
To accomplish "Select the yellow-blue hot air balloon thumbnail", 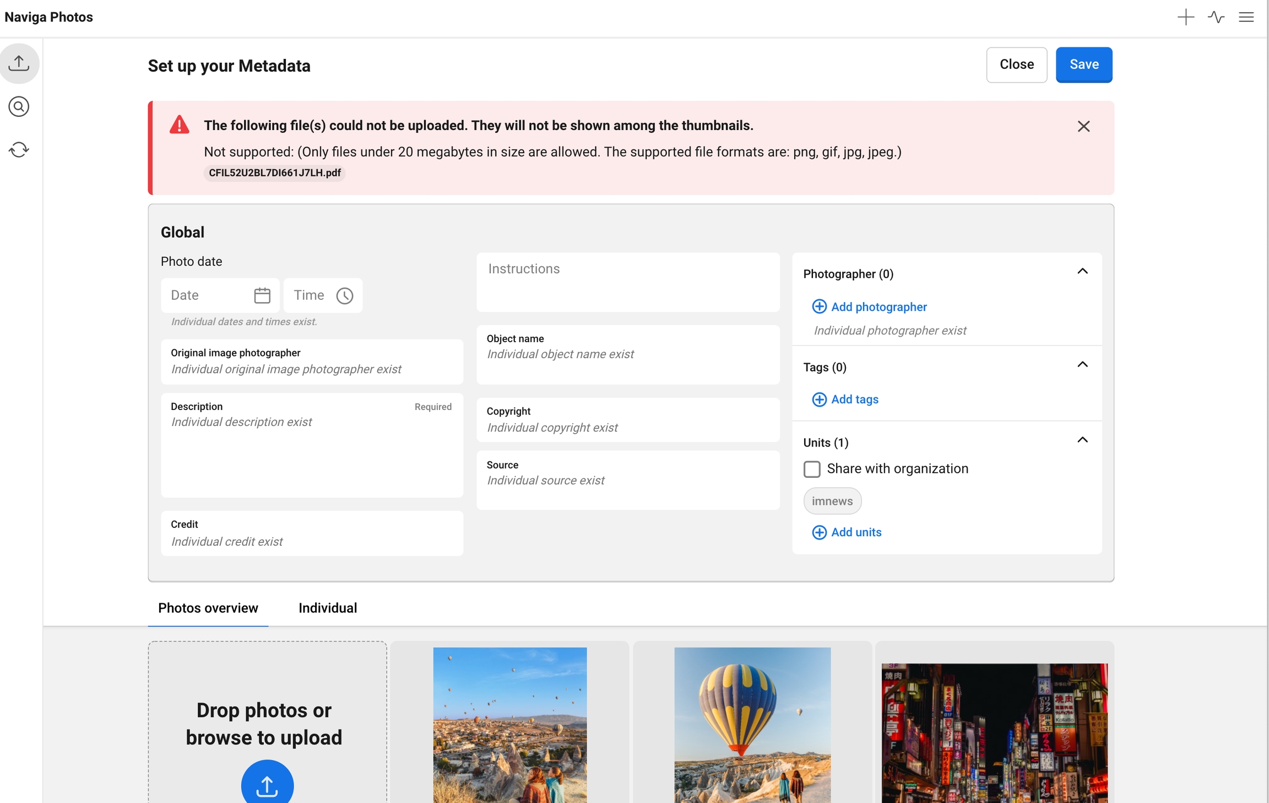I will click(752, 725).
